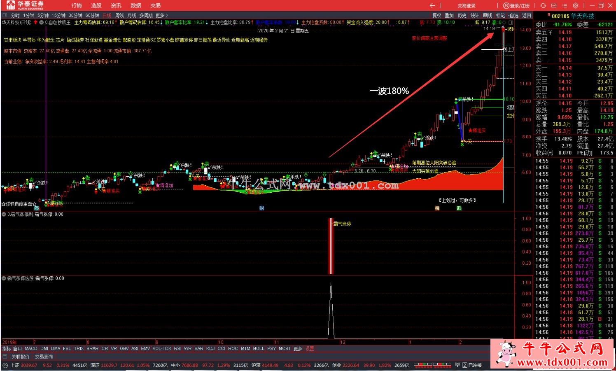The height and width of the screenshot is (371, 616).
Task: Click the circled up-arrow beside 上证
Action: [x=5, y=365]
